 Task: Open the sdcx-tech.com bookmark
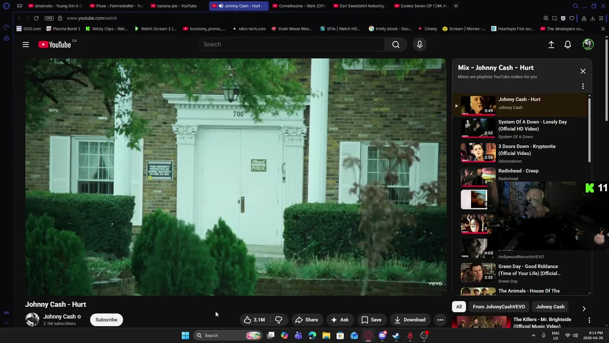249,29
